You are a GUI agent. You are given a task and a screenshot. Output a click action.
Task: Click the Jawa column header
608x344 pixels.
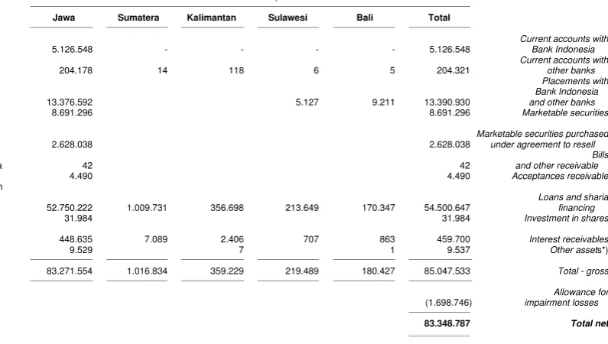pyautogui.click(x=63, y=18)
